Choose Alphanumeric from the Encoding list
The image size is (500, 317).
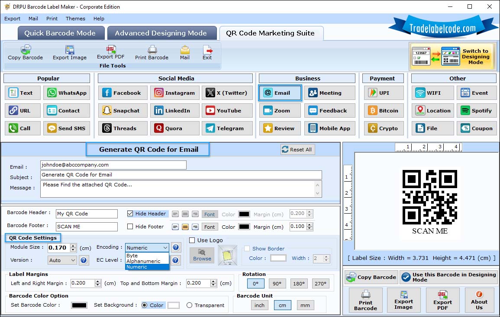click(x=143, y=261)
